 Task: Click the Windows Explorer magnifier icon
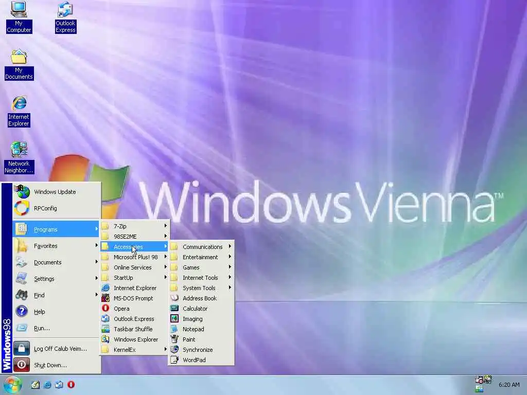pyautogui.click(x=106, y=339)
